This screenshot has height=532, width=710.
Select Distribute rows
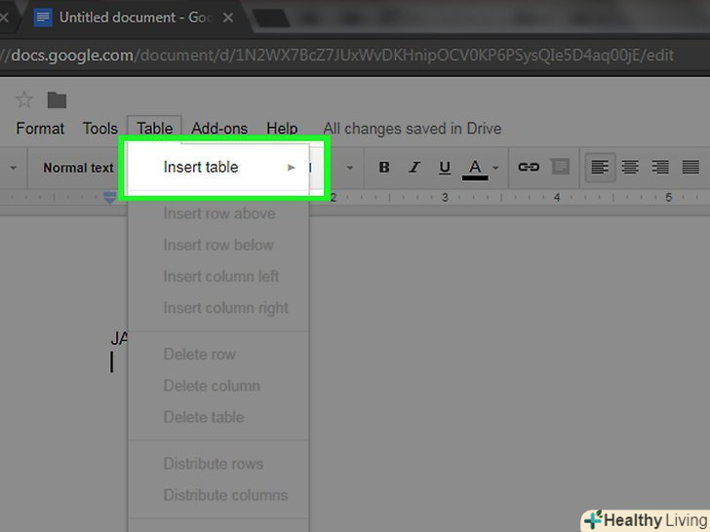[x=218, y=464]
